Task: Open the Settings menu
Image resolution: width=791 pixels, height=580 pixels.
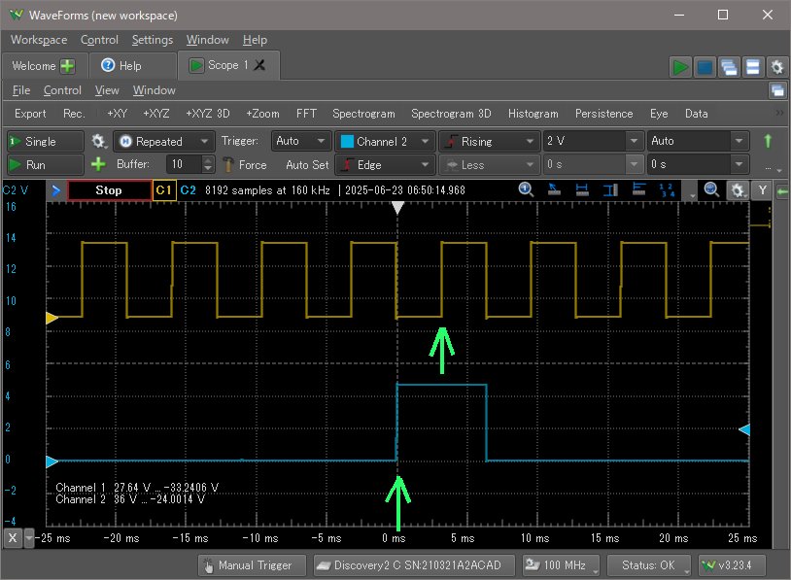Action: point(153,40)
